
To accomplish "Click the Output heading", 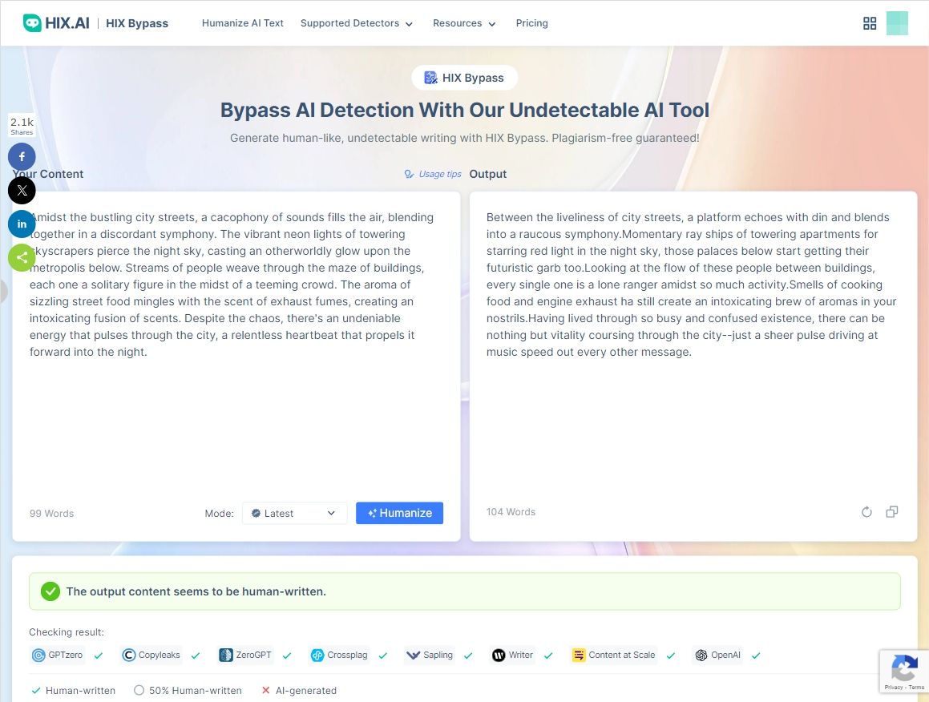I will [x=487, y=174].
